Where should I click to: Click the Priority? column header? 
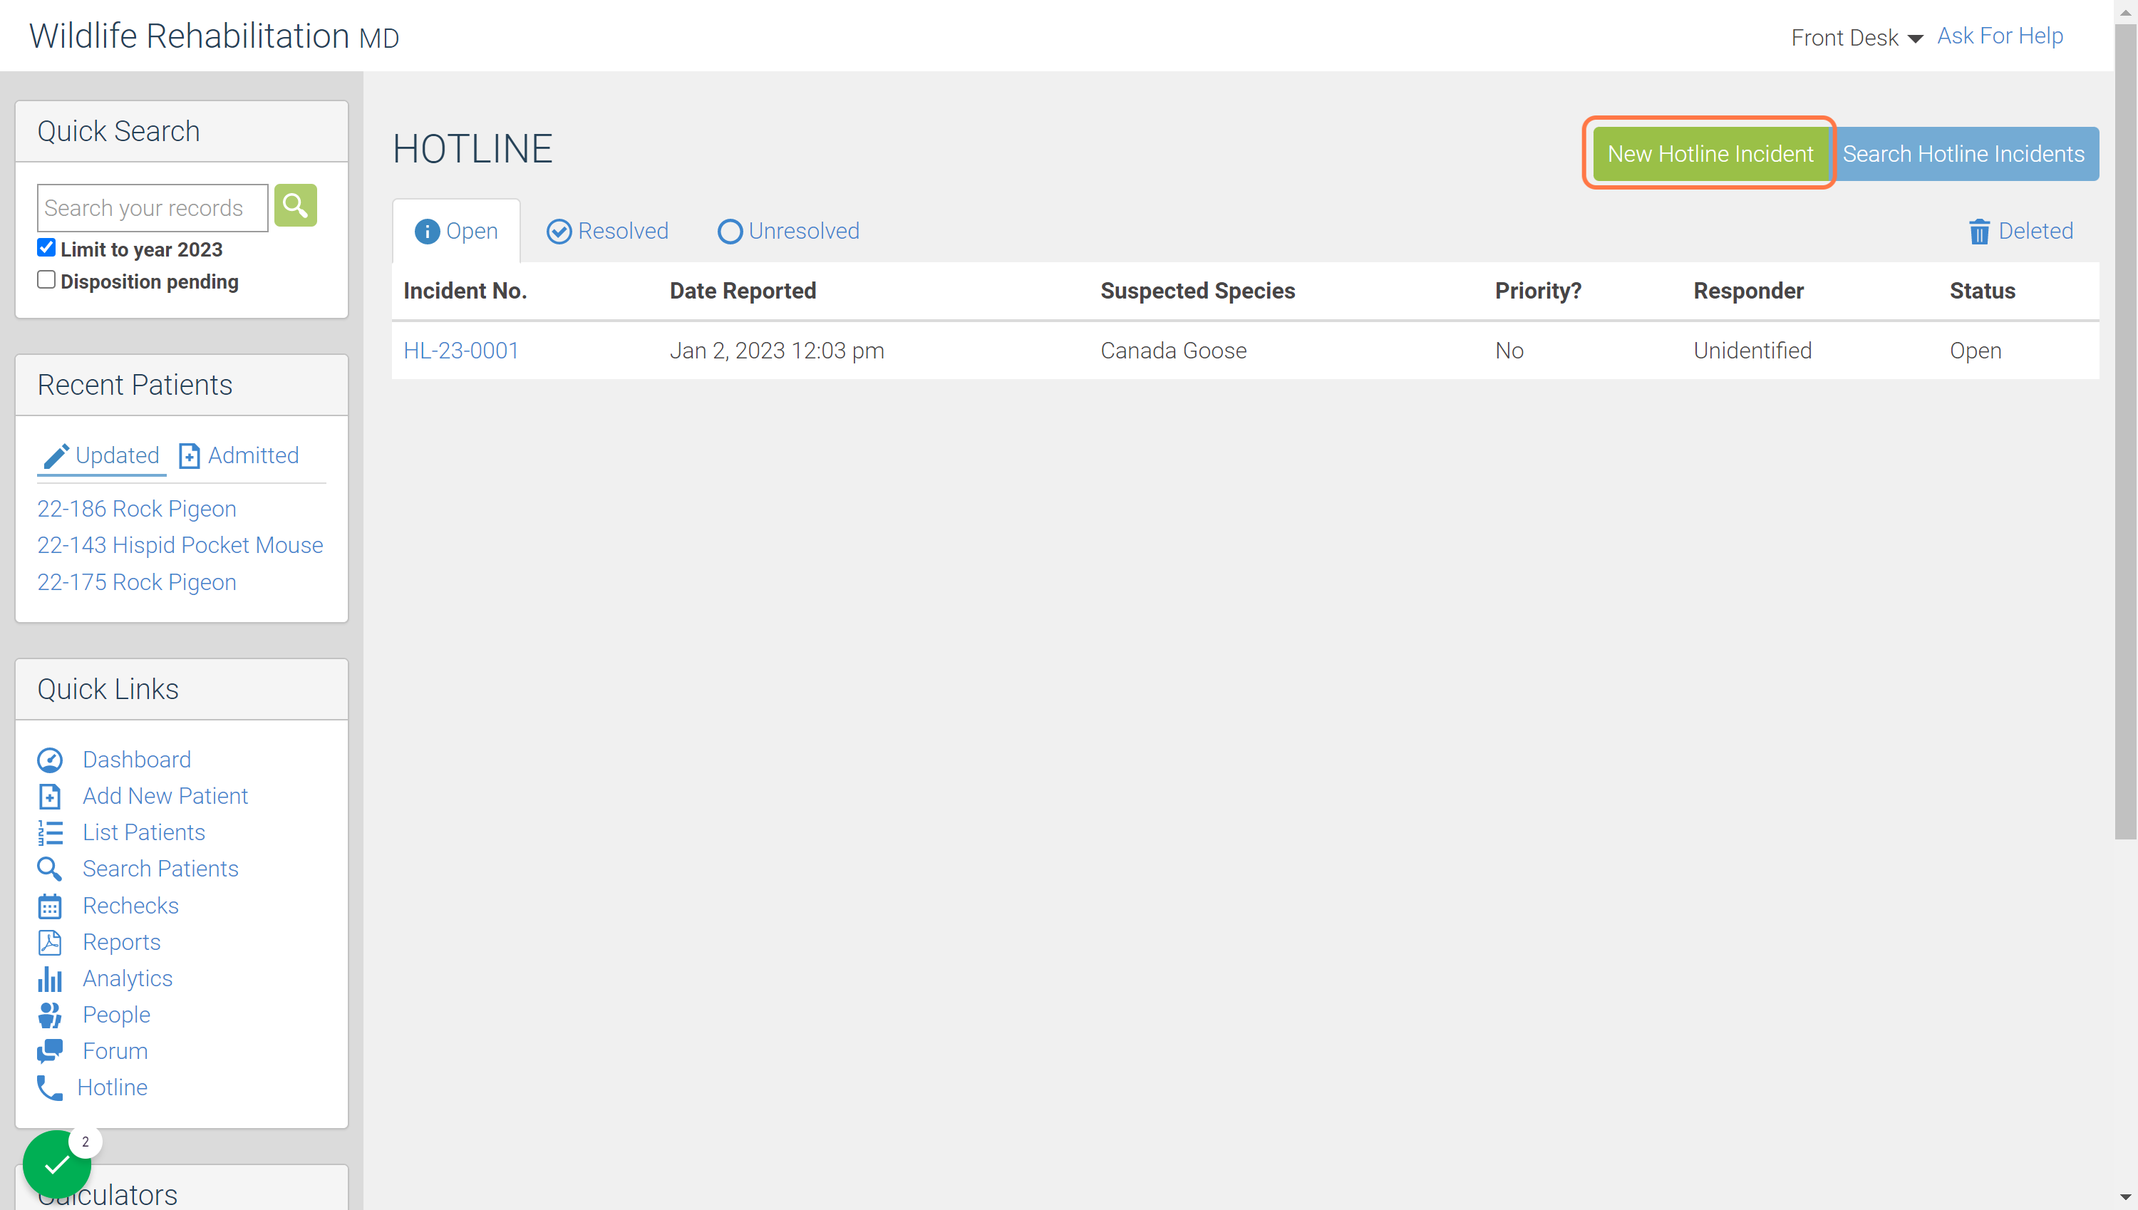pyautogui.click(x=1538, y=291)
